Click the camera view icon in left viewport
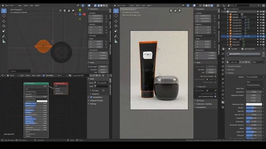Screen dimensions: 266x149 (x=65, y=11)
